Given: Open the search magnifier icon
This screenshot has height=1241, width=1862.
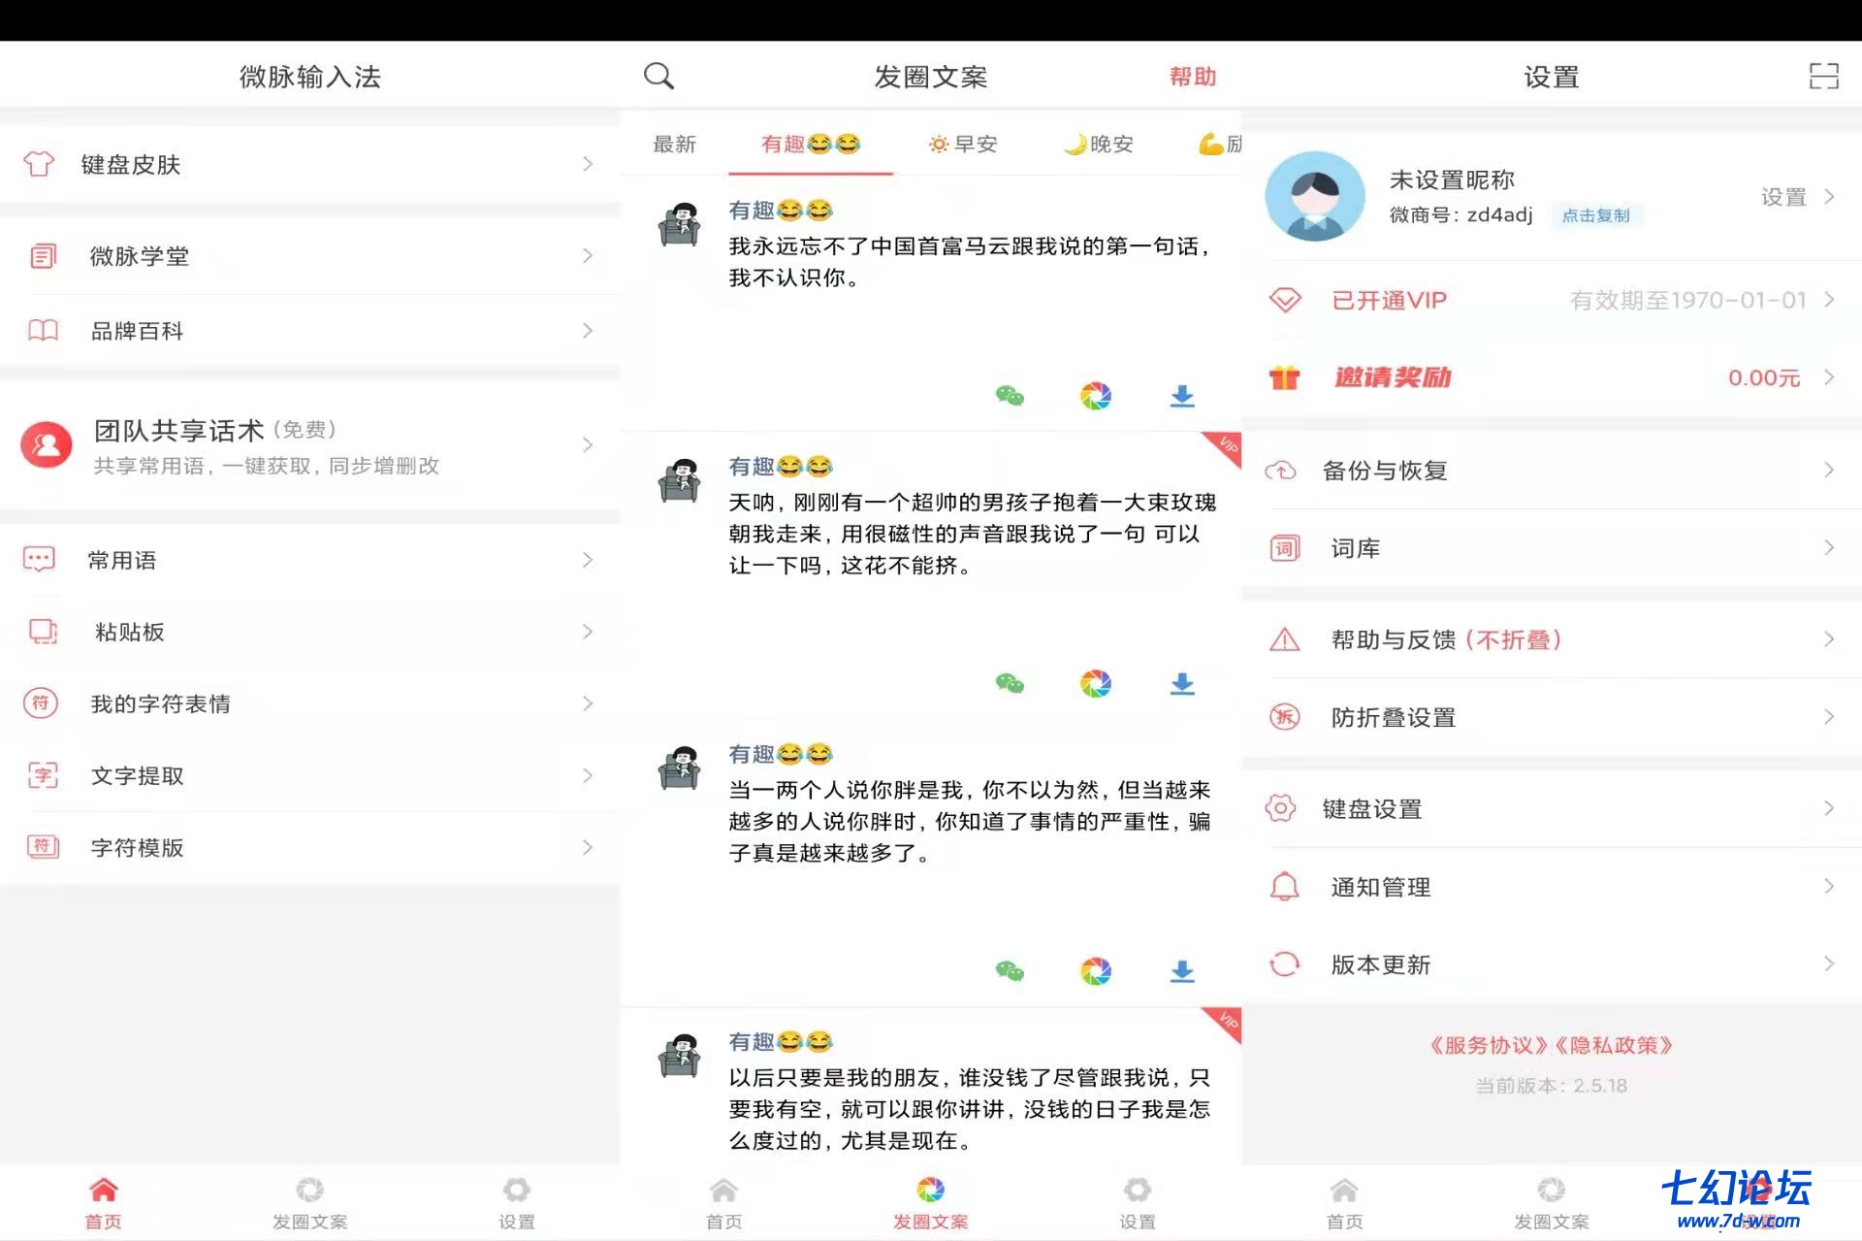Looking at the screenshot, I should click(x=658, y=76).
